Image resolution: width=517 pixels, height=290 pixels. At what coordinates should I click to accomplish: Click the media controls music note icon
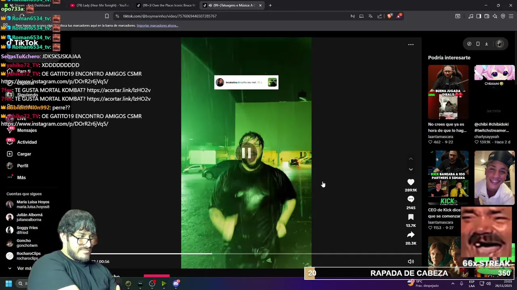coord(471,16)
